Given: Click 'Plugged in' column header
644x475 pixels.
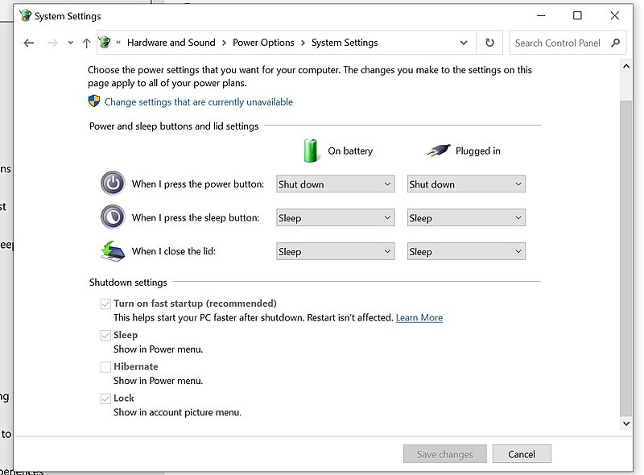Looking at the screenshot, I should (x=478, y=151).
